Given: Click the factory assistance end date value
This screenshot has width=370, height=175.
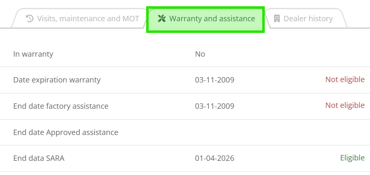Looking at the screenshot, I should click(215, 106).
